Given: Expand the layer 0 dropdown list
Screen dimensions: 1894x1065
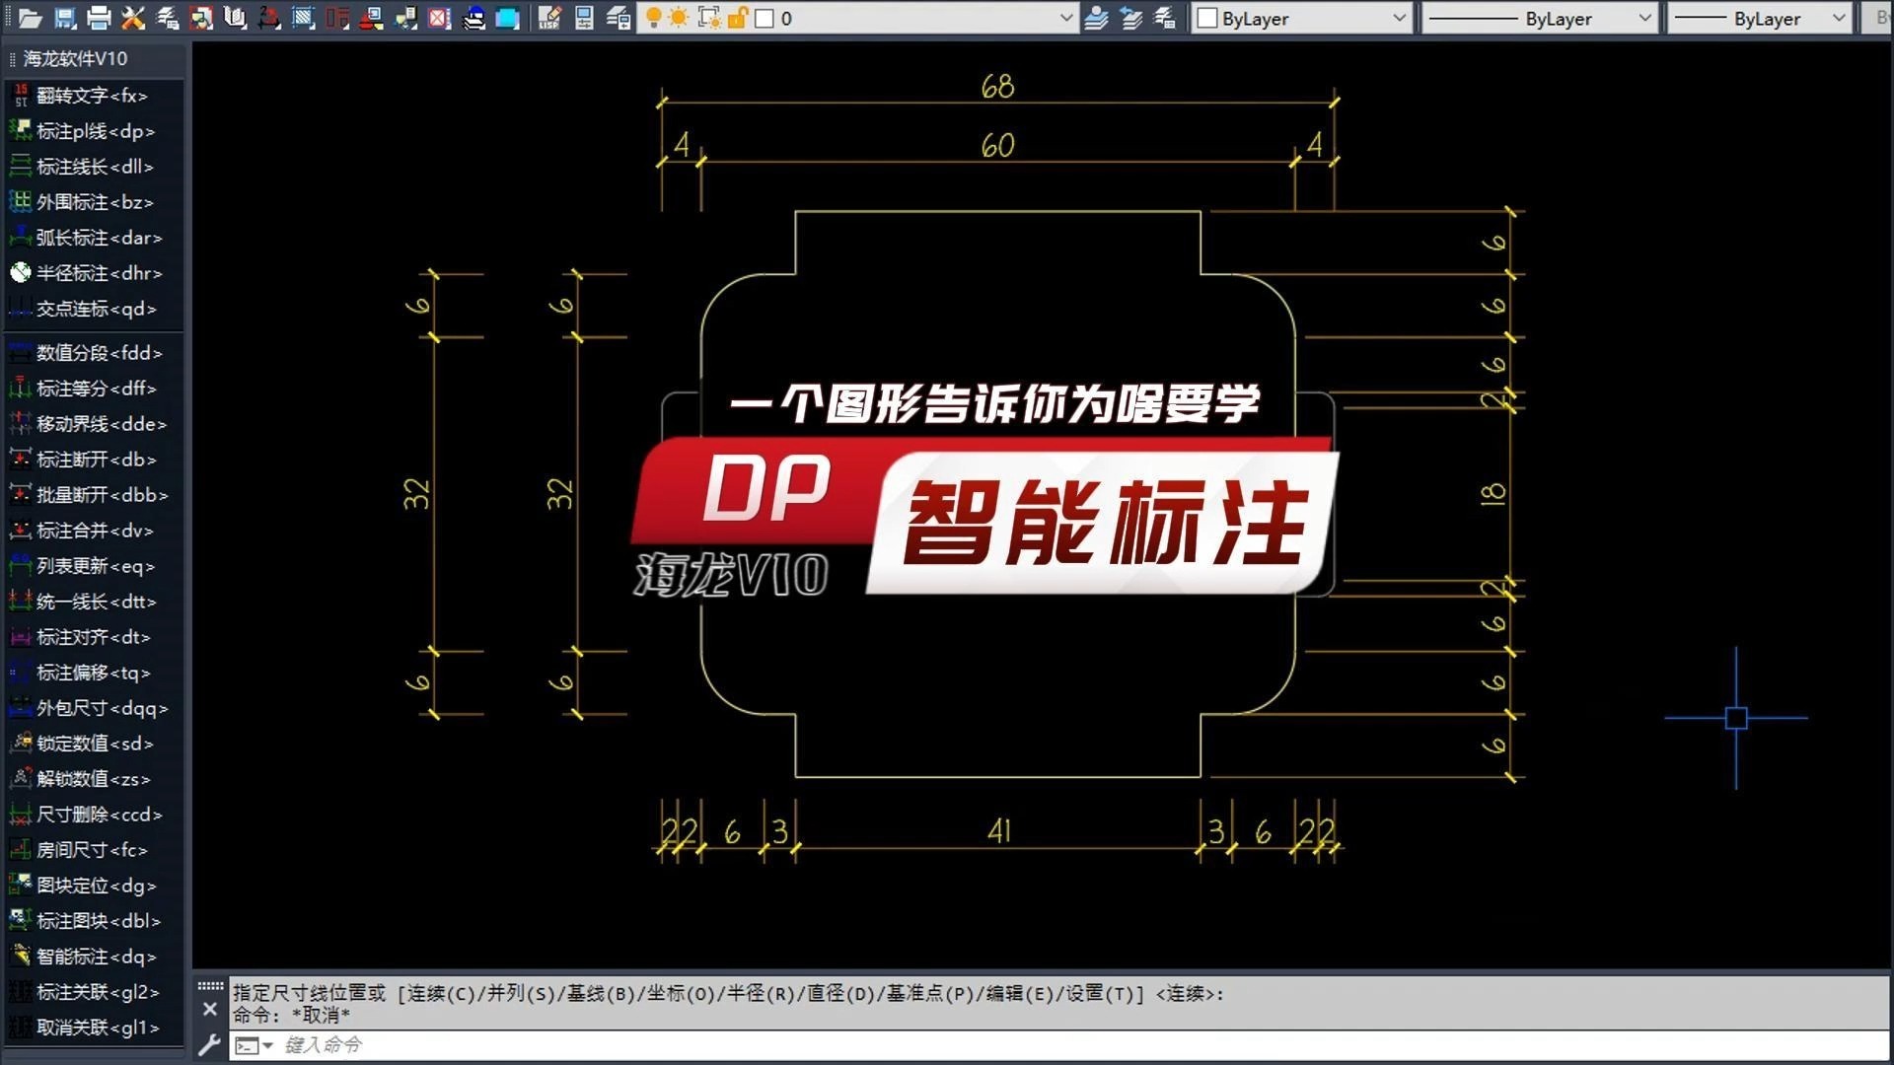Looking at the screenshot, I should point(1065,18).
